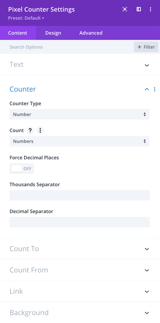Expand the Count From section
This screenshot has height=323, width=160.
[80, 270]
